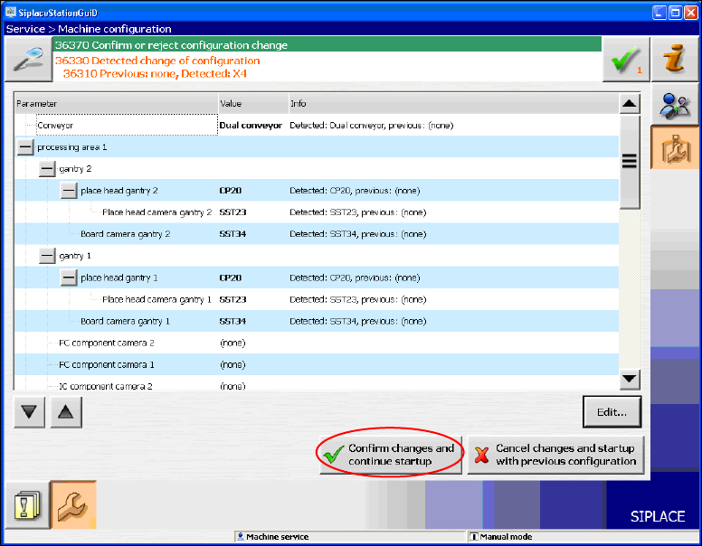The width and height of the screenshot is (702, 546).
Task: Click the magnifier search icon at top left
Action: tap(29, 60)
